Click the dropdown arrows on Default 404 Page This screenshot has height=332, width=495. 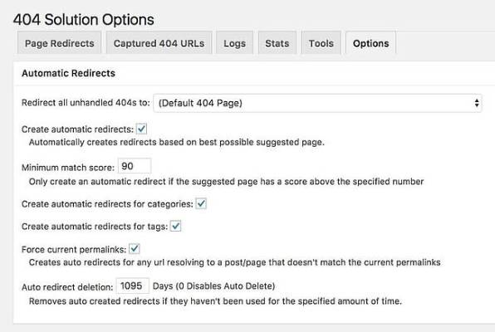click(477, 103)
